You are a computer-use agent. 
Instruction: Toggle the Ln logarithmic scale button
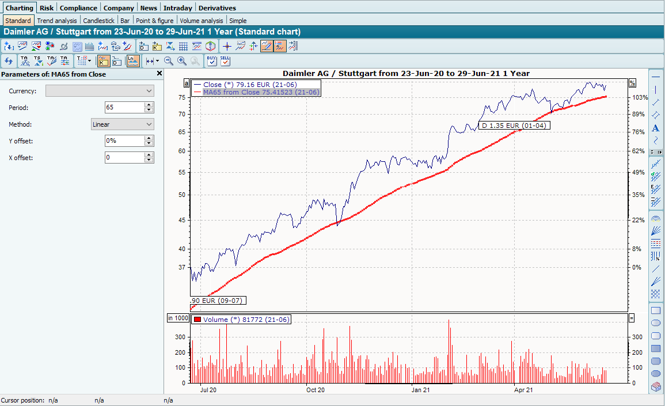[x=132, y=60]
